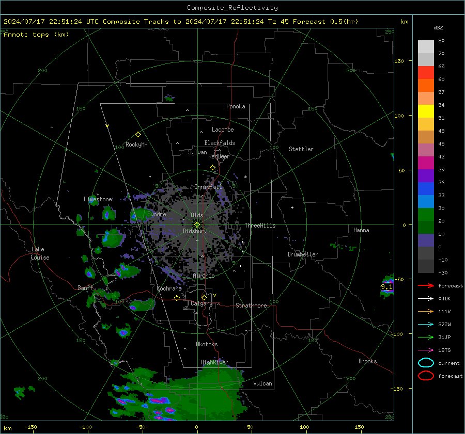Click the yellow diamond marker above Calgary
The width and height of the screenshot is (465, 434).
click(204, 297)
